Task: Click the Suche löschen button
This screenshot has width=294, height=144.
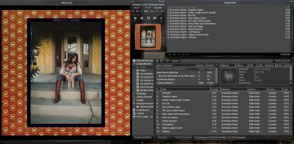Action: [x=282, y=61]
